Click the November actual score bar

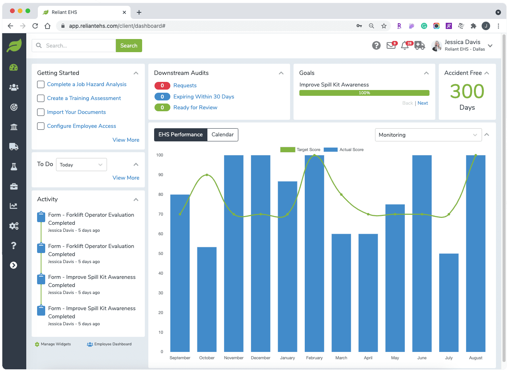coord(234,253)
